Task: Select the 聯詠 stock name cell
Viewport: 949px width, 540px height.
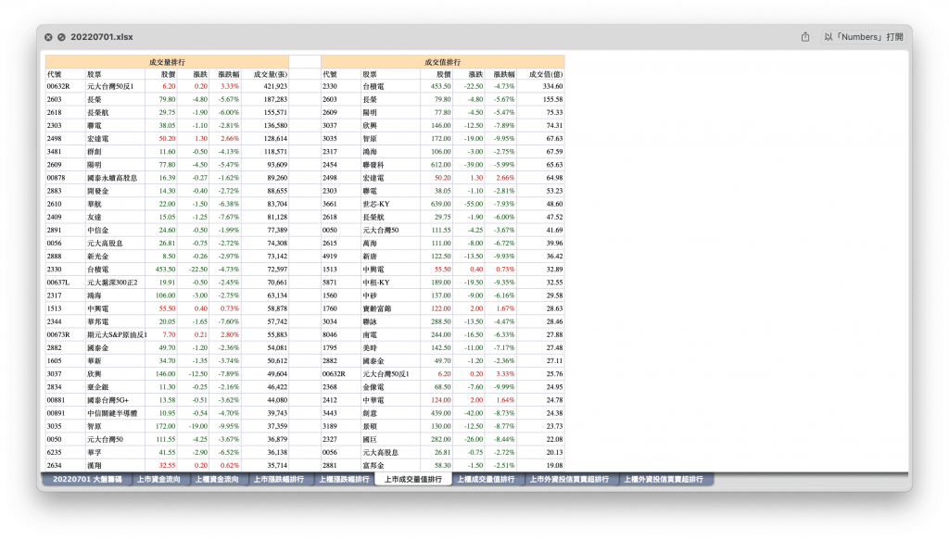Action: click(x=390, y=321)
